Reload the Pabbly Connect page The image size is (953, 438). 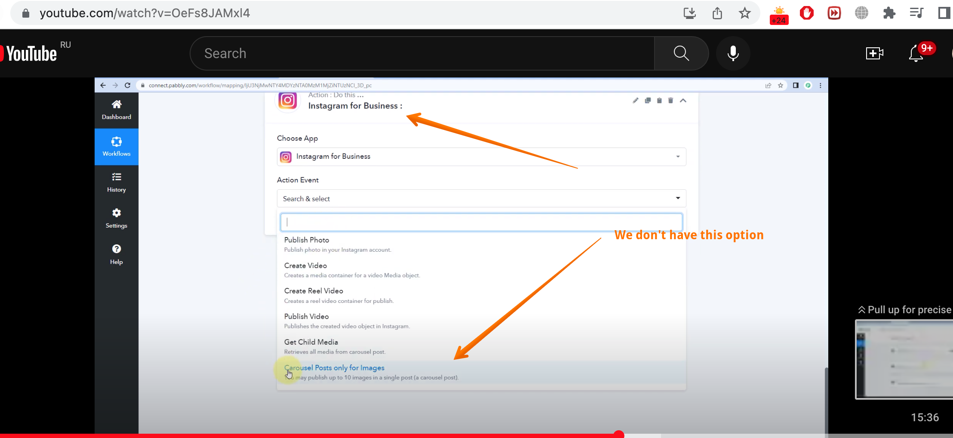pyautogui.click(x=127, y=85)
